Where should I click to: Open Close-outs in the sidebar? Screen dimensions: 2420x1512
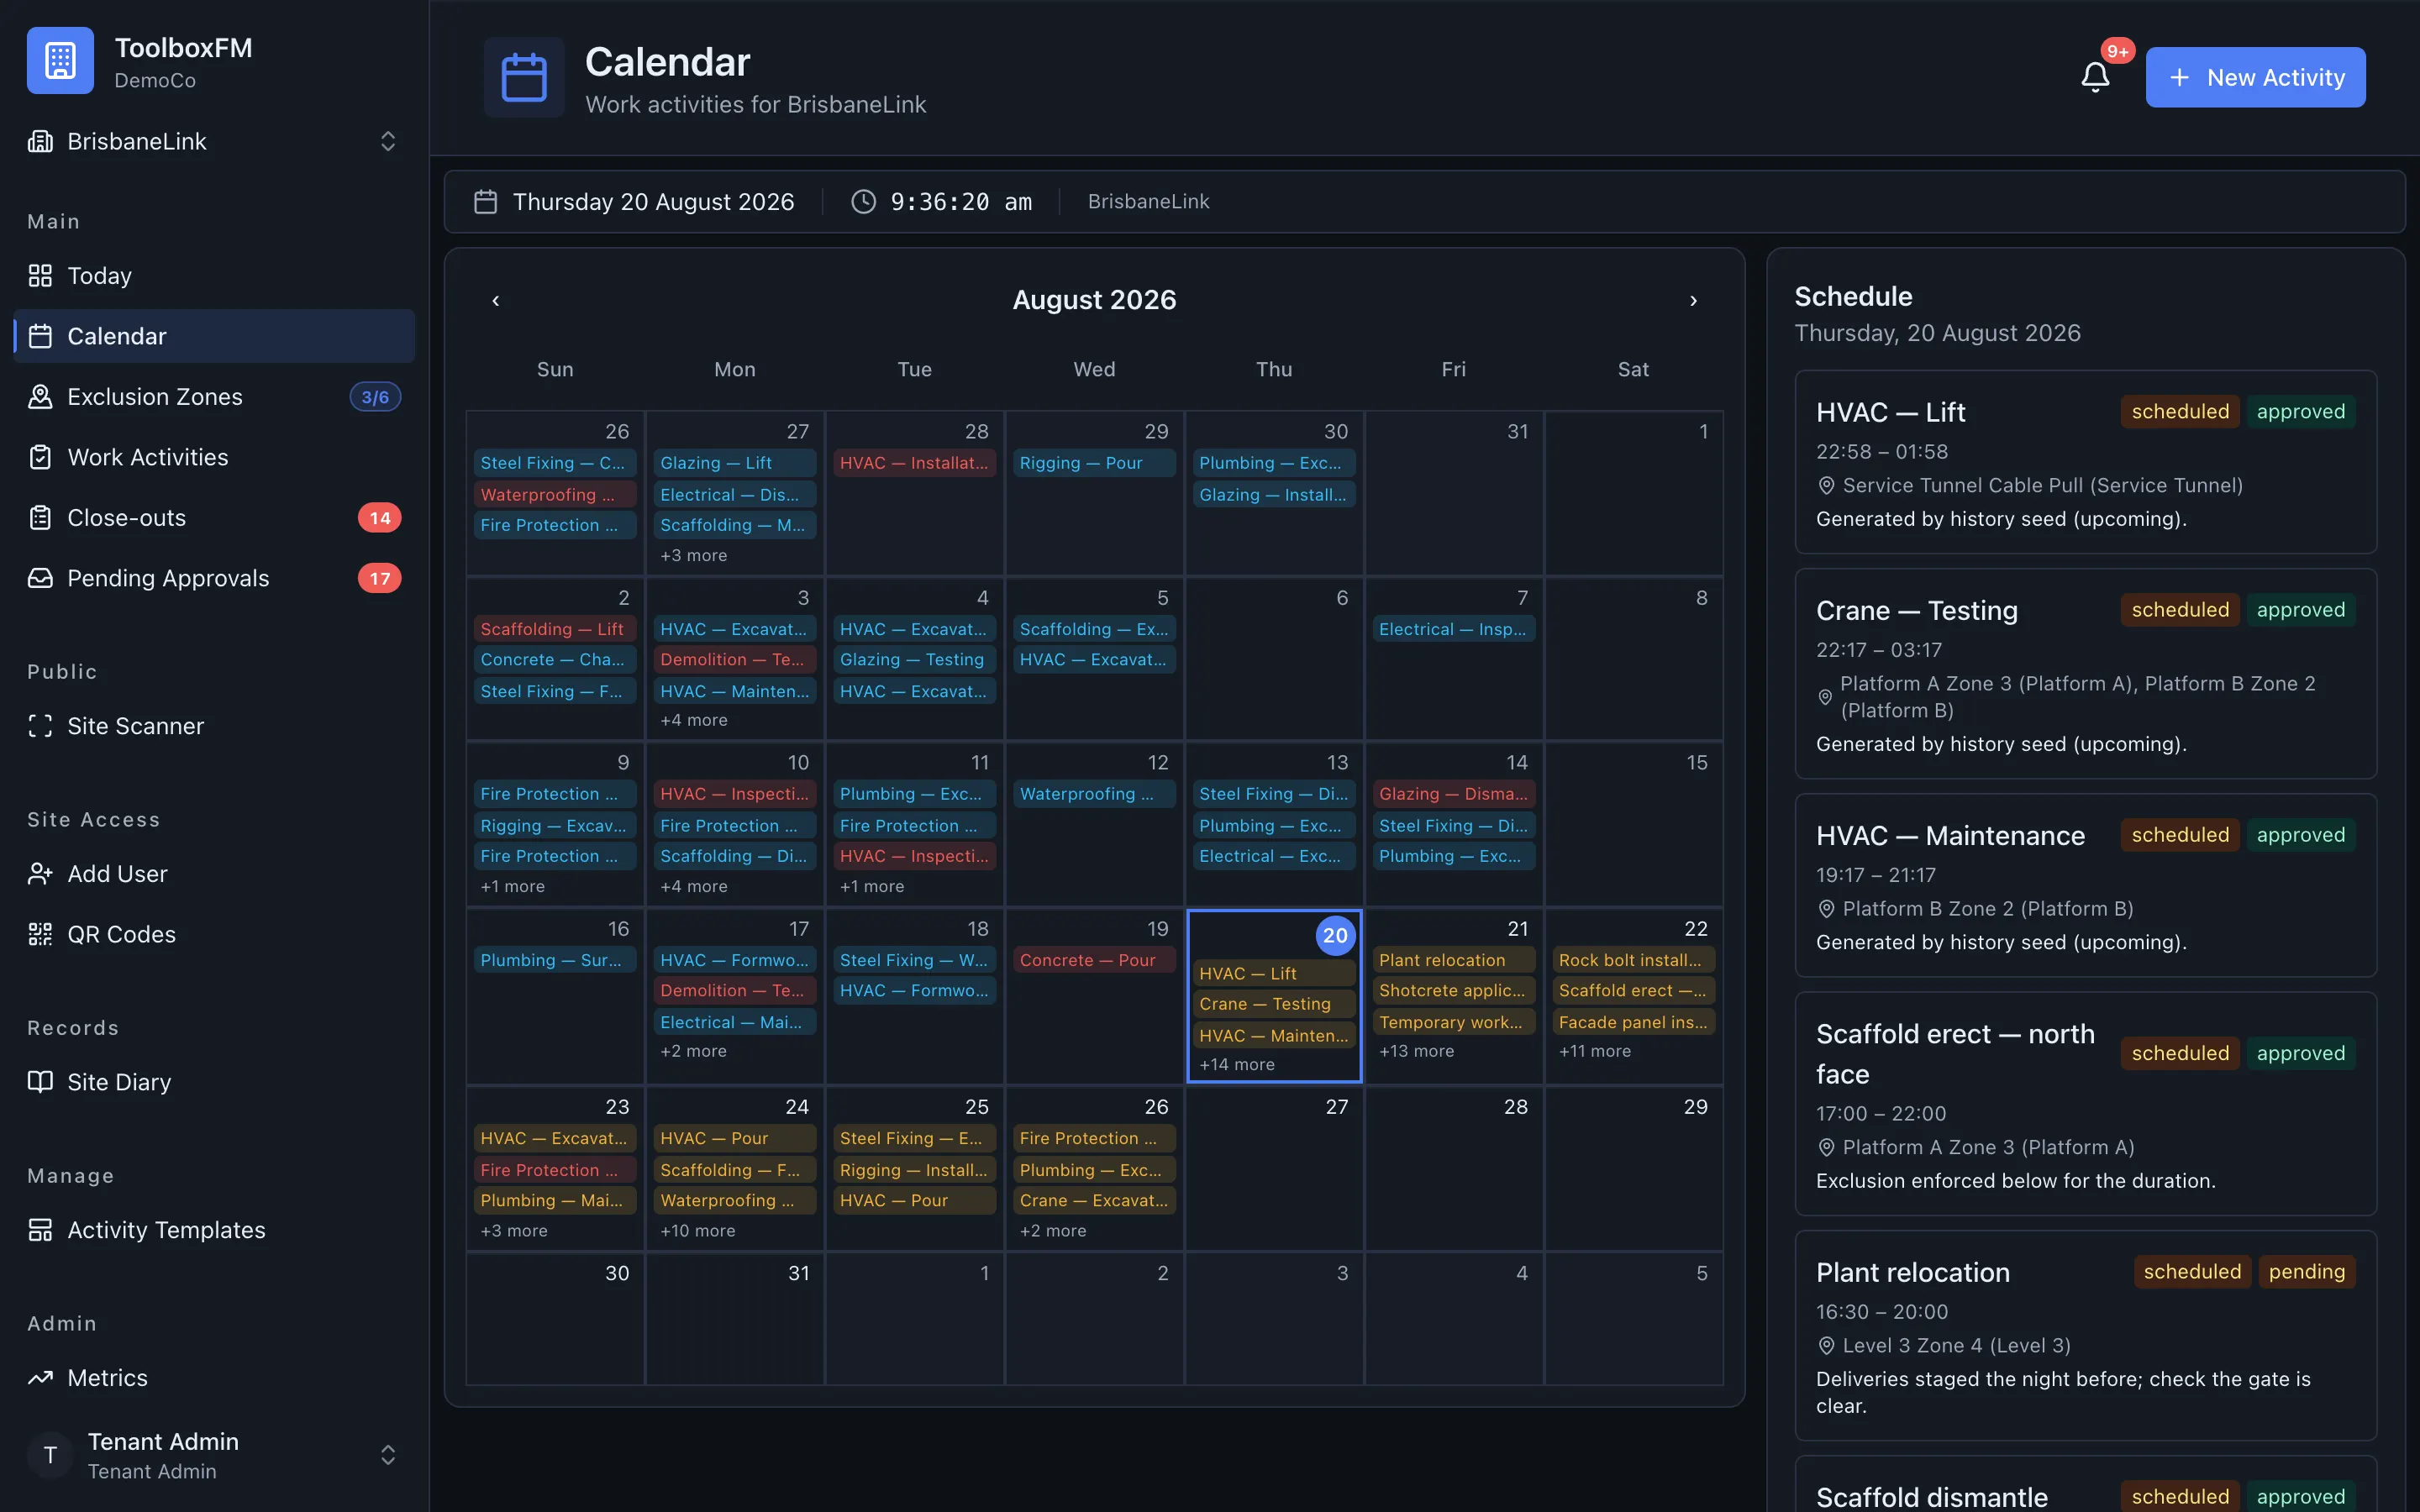(214, 517)
